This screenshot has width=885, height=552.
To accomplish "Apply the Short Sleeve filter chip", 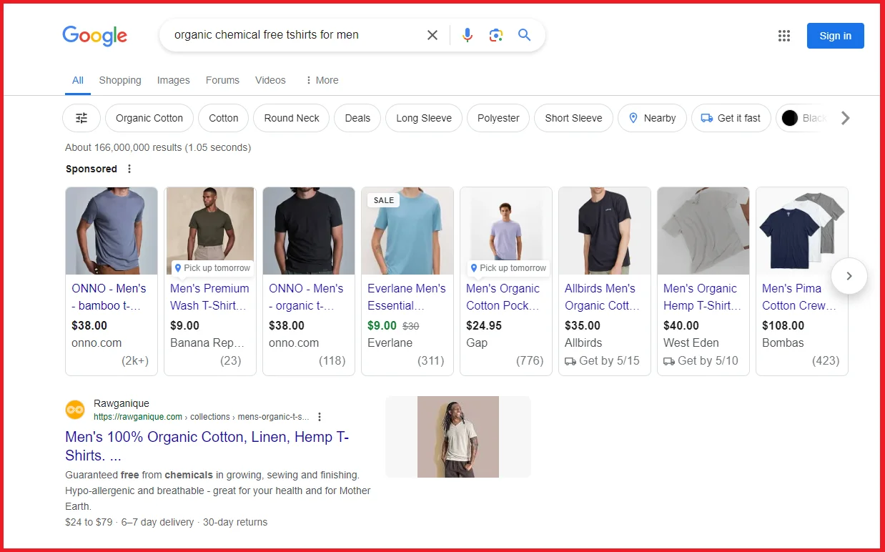I will [x=573, y=118].
